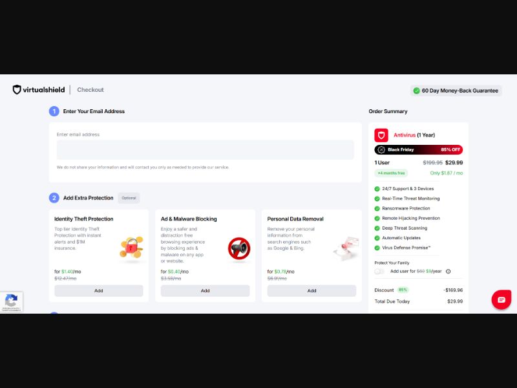Click the green checkmark next to Ransomware Protection
Image resolution: width=517 pixels, height=388 pixels.
pos(376,208)
